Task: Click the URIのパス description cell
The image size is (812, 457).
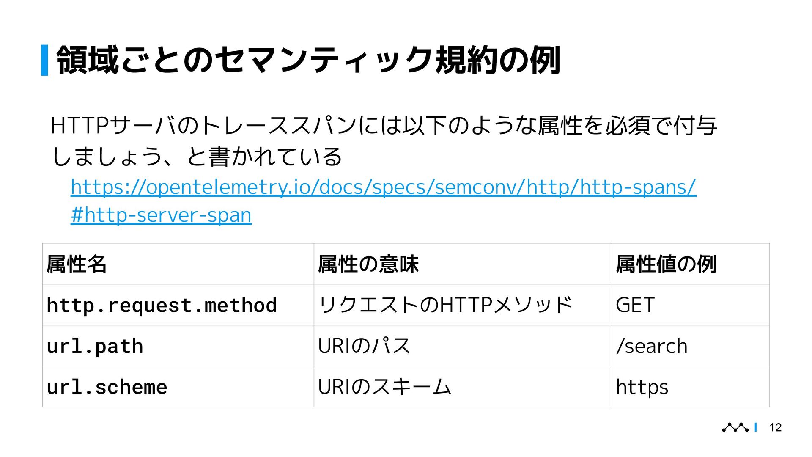Action: [x=463, y=346]
